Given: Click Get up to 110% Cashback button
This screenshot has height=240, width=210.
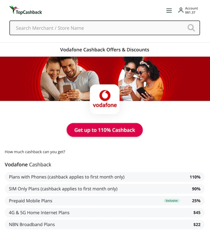Looking at the screenshot, I should (x=105, y=130).
